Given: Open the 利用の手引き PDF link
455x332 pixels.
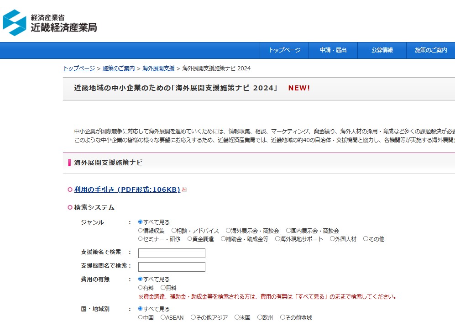Looking at the screenshot, I should tap(127, 190).
